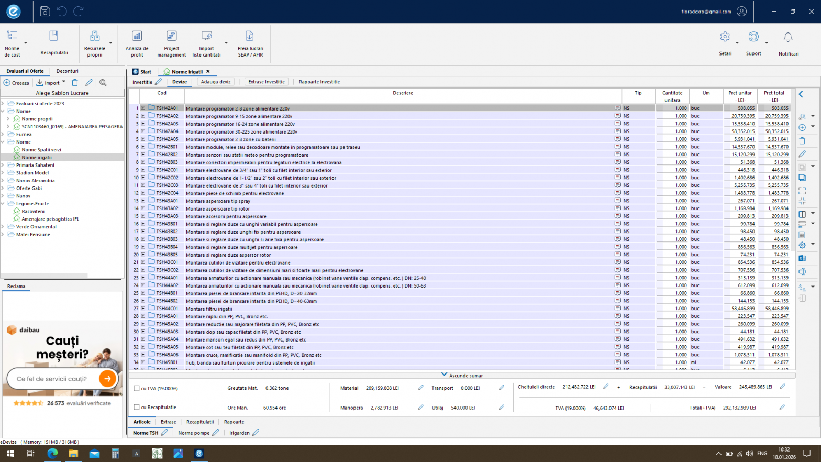Click the Extrase Investitie button
This screenshot has width=821, height=462.
(266, 82)
